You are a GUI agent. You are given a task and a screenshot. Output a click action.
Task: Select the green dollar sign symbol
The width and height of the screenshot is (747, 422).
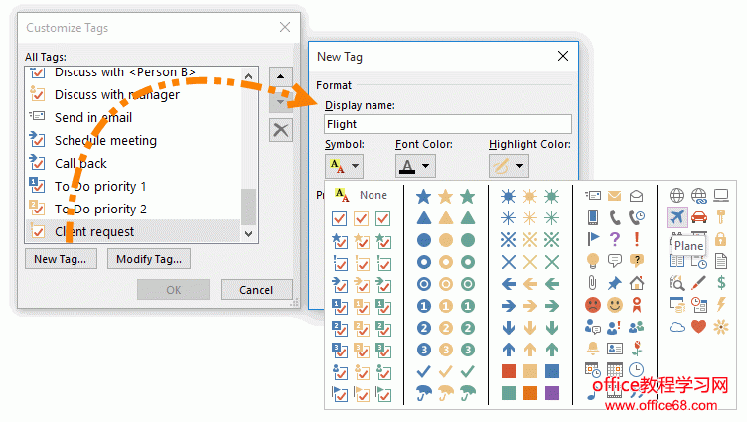[x=720, y=283]
